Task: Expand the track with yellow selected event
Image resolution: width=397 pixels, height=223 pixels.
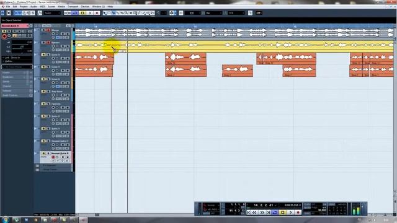Action: pos(35,42)
